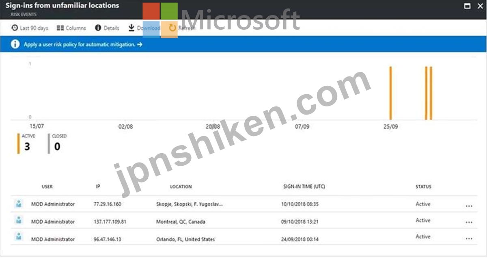
Task: Click the user icon in the 77.29.16.160 row
Action: 19,204
